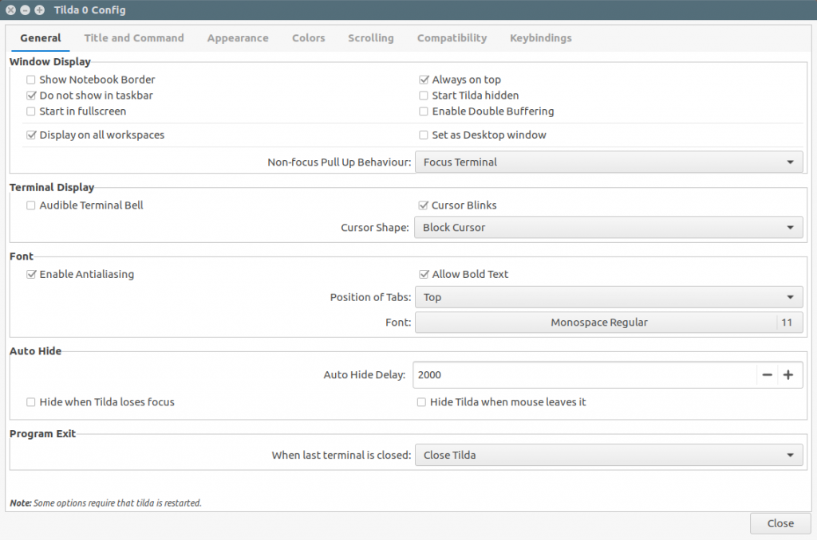Enable Start in fullscreen
This screenshot has width=817, height=540.
coord(30,111)
